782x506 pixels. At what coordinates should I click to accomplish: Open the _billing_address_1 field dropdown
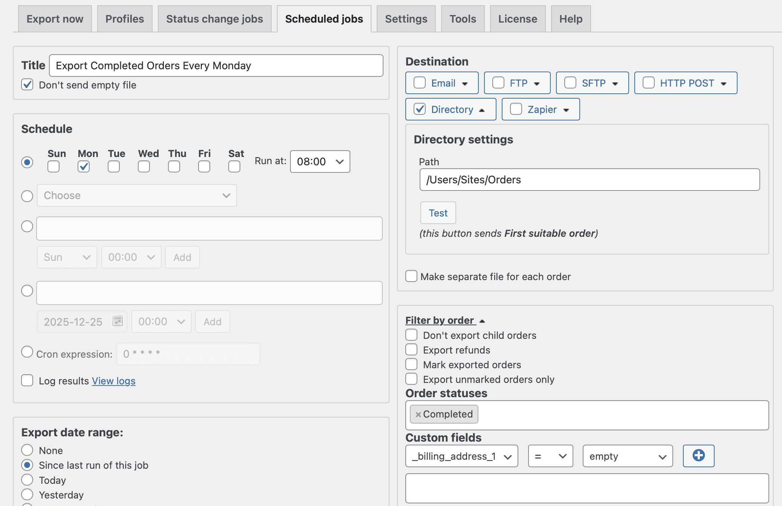coord(461,456)
